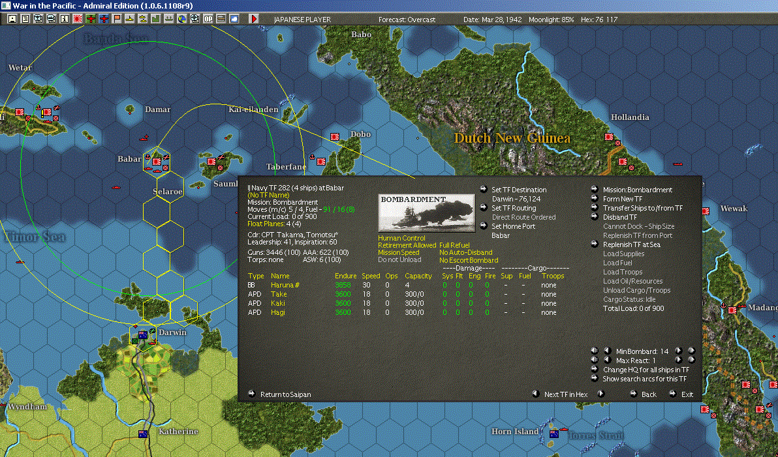Viewport: 778px width, 457px height.
Task: Open the info (i) toolbar icon
Action: coord(65,19)
